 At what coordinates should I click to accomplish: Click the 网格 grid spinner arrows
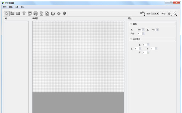143,33
